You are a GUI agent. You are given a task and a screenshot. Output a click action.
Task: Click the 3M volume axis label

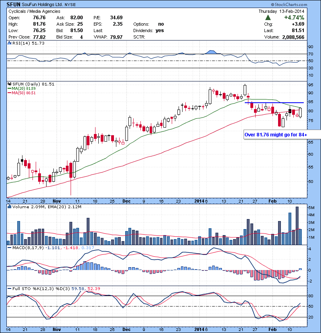click(311, 223)
